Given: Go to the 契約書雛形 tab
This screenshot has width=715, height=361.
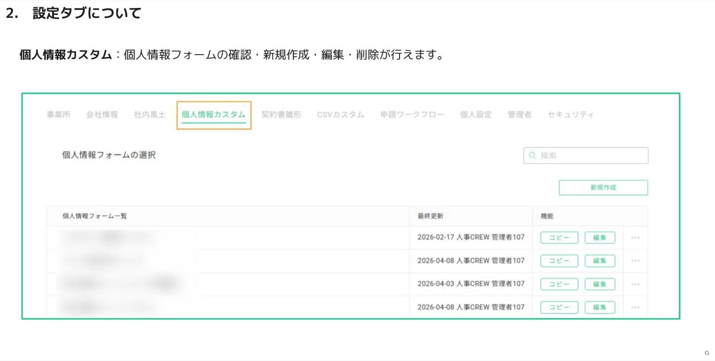Looking at the screenshot, I should 282,115.
